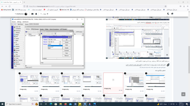This screenshot has height=106, width=190.
Task: Open WinBox Settings menu
Action: pyautogui.click(x=19, y=22)
